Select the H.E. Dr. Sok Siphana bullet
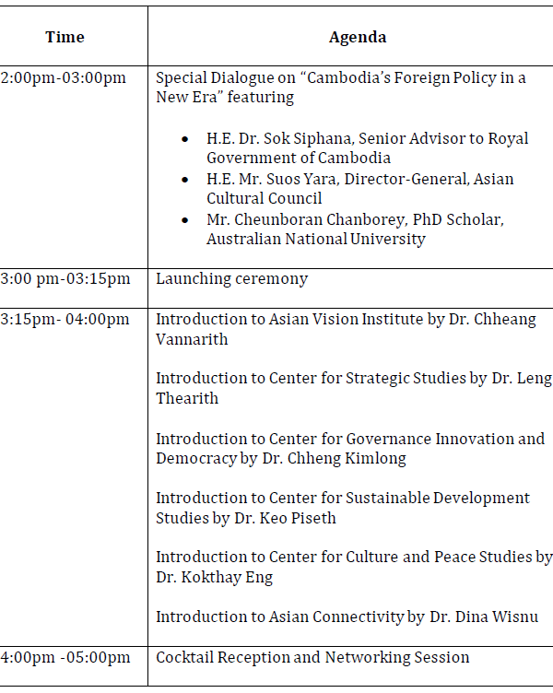The image size is (553, 693). tap(367, 147)
